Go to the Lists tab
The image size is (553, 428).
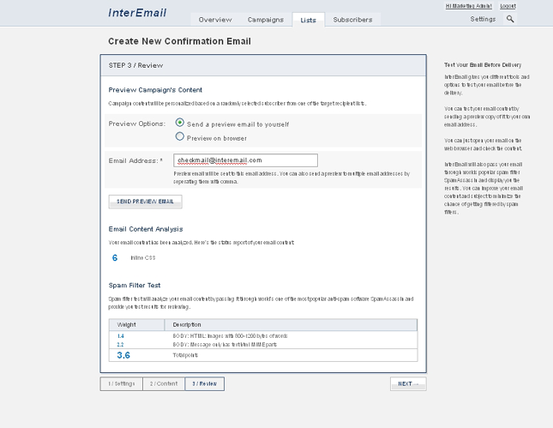(308, 20)
